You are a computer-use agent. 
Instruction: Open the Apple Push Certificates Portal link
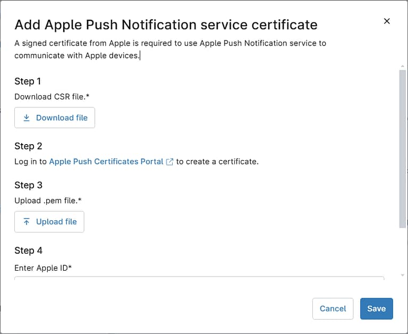tap(106, 162)
